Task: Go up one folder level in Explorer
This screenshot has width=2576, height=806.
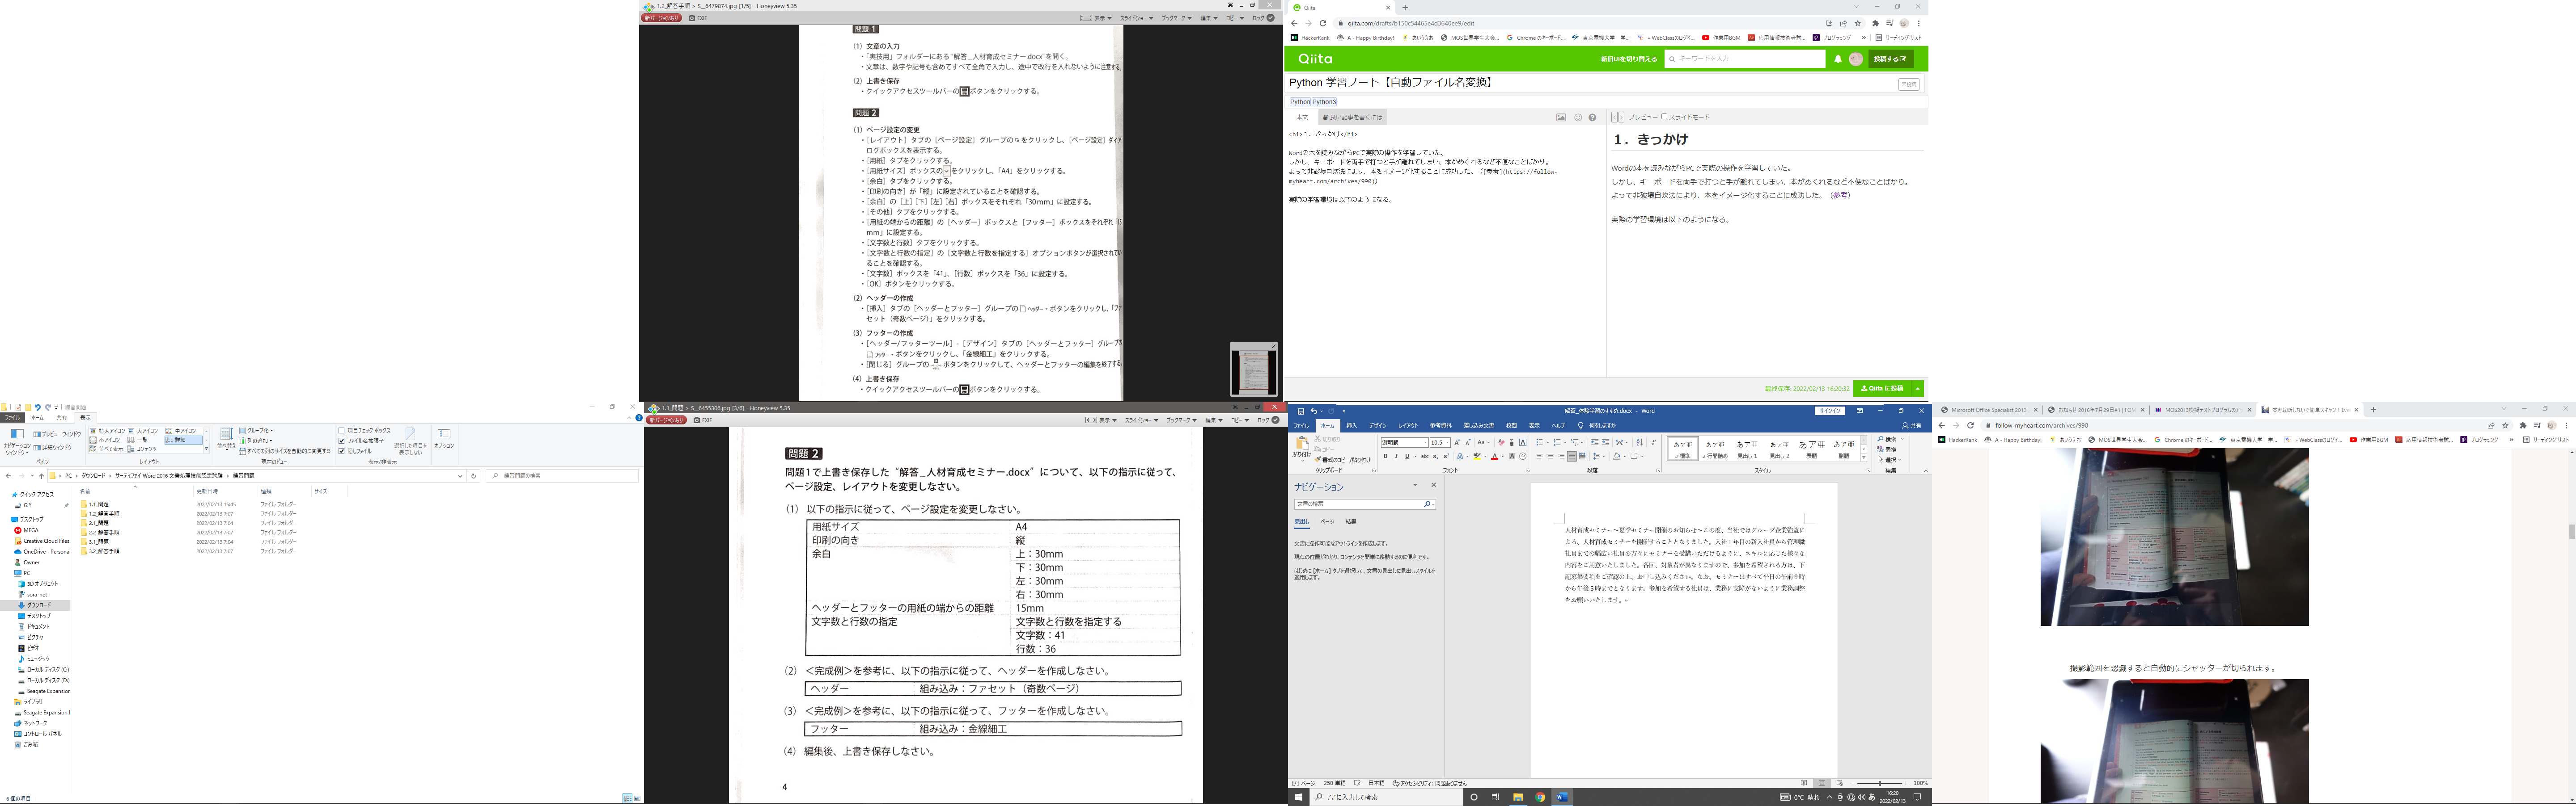Action: click(x=41, y=475)
